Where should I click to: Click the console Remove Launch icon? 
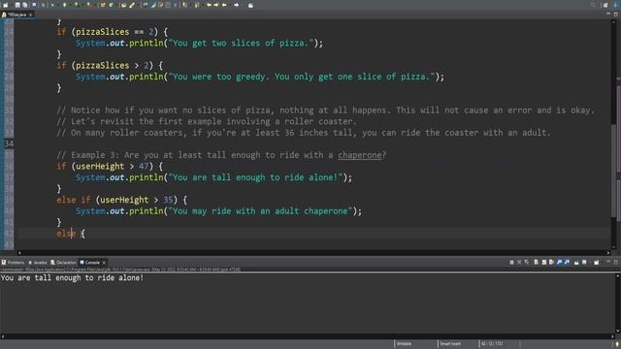coord(519,262)
